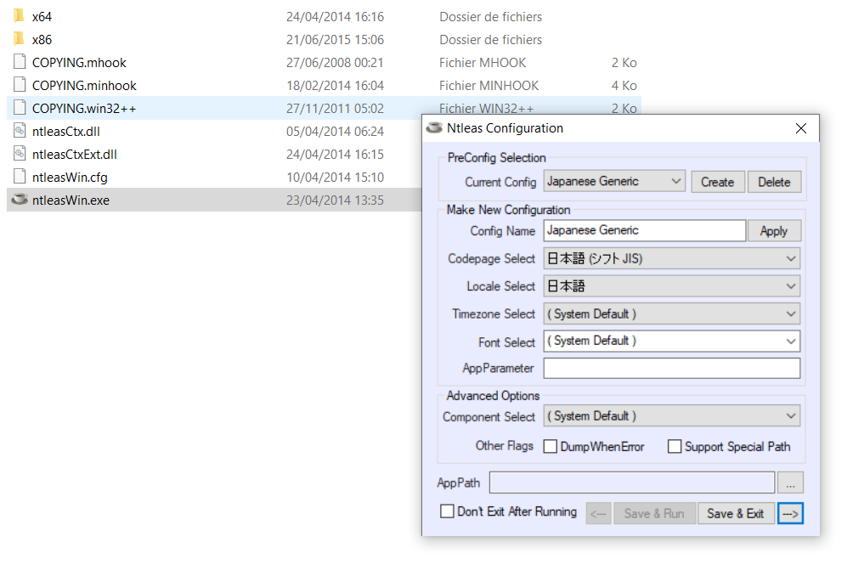Click the COPYING.minhook file icon
Screen dimensions: 864x576
[20, 85]
